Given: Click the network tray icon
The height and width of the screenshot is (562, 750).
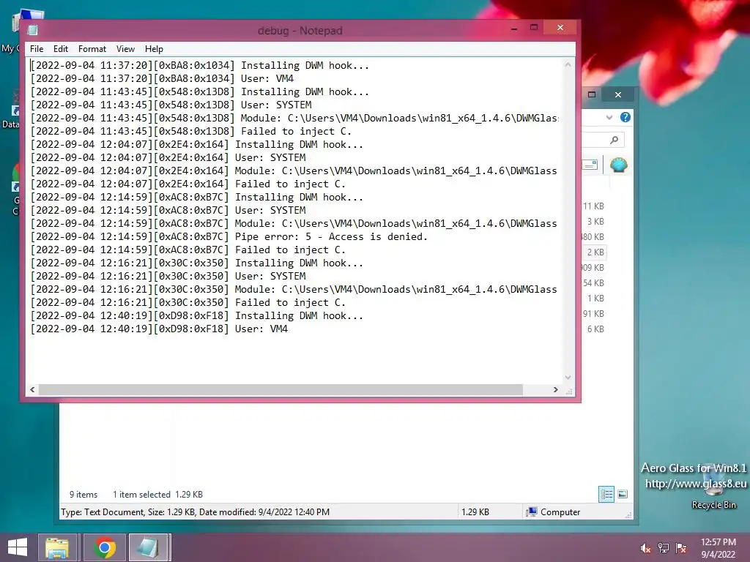Looking at the screenshot, I should pyautogui.click(x=664, y=548).
